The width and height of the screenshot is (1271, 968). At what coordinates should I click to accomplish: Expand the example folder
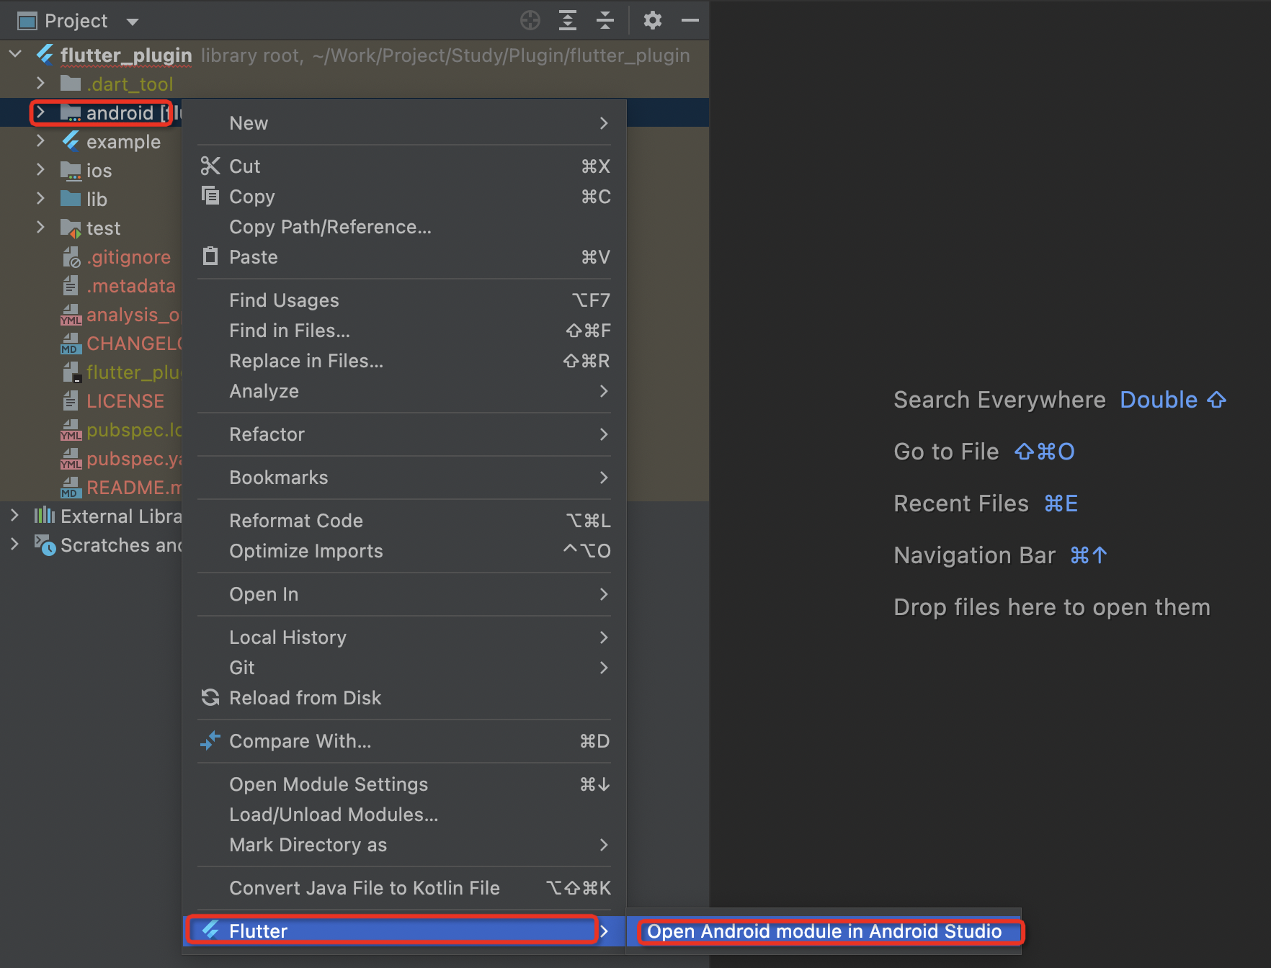click(41, 141)
